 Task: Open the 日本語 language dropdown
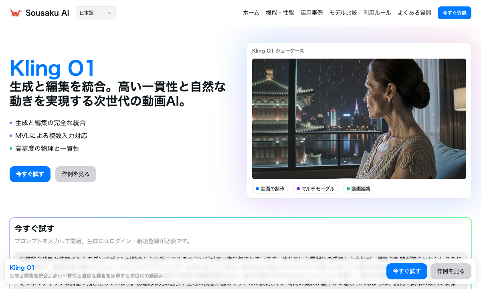(95, 13)
